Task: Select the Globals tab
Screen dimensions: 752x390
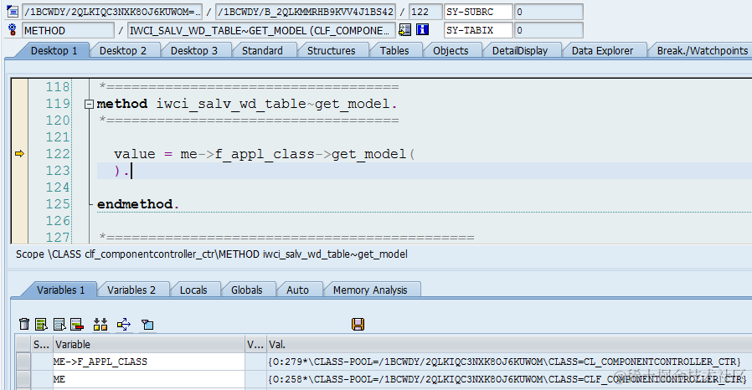Action: (246, 290)
